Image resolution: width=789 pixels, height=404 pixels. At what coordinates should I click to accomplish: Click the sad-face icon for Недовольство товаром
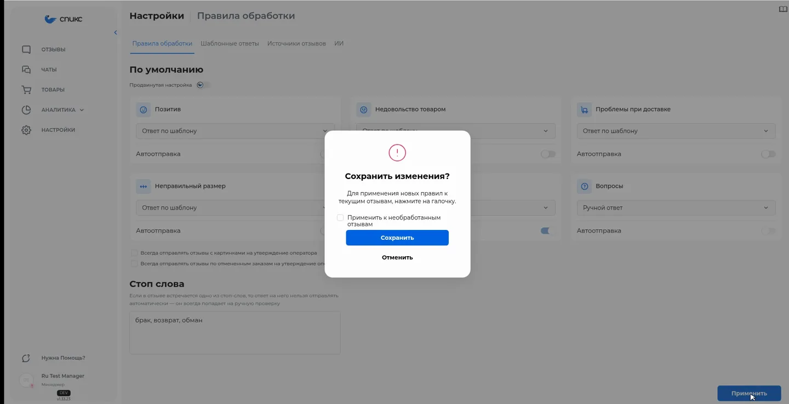point(363,109)
